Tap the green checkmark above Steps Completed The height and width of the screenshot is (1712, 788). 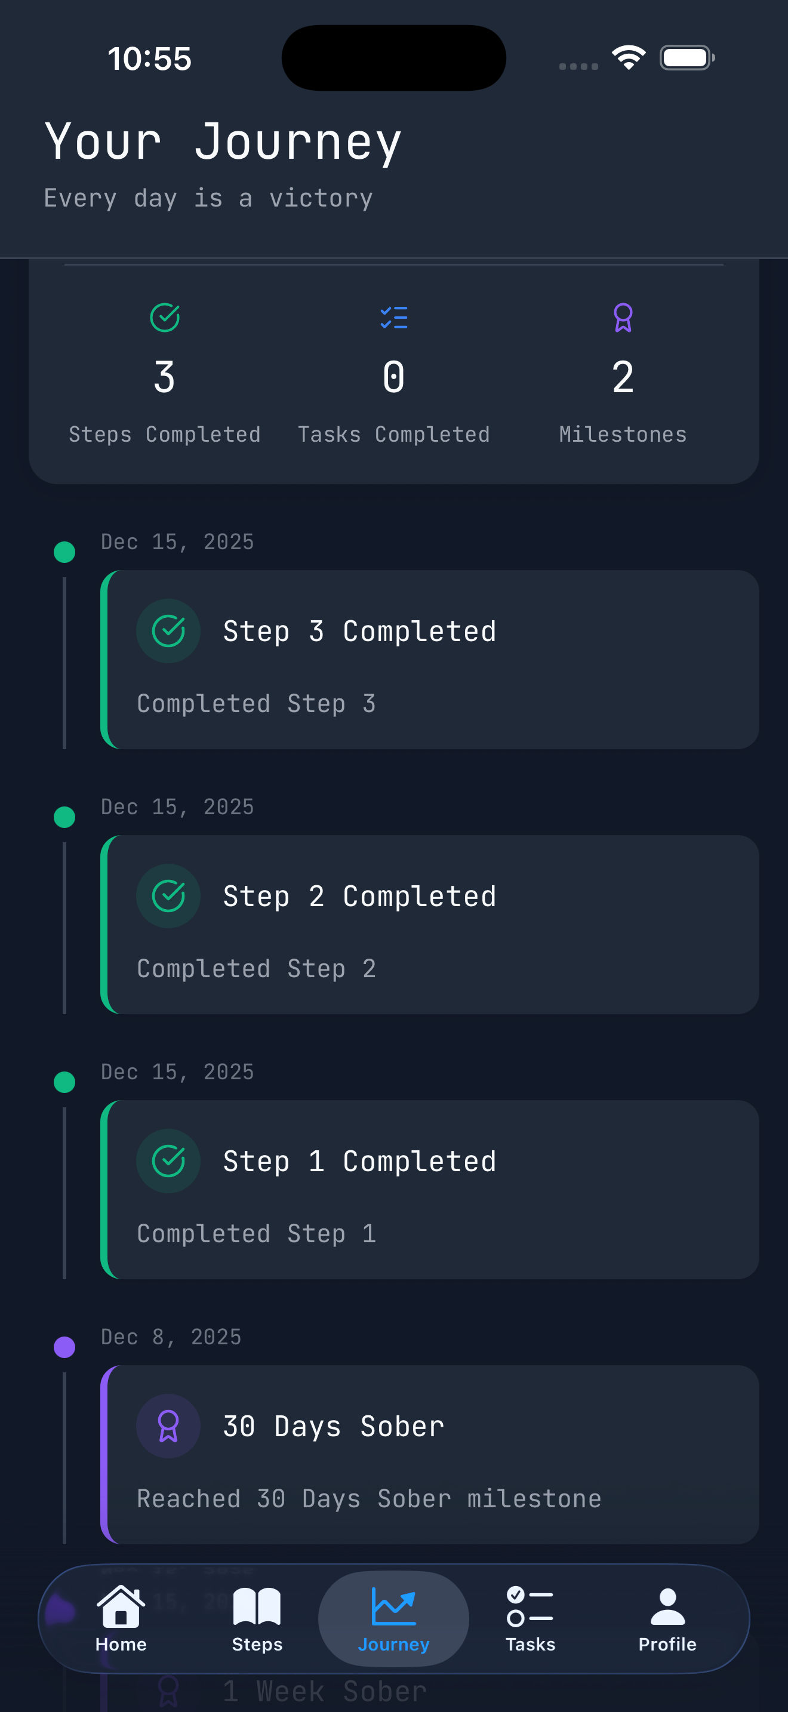[164, 317]
